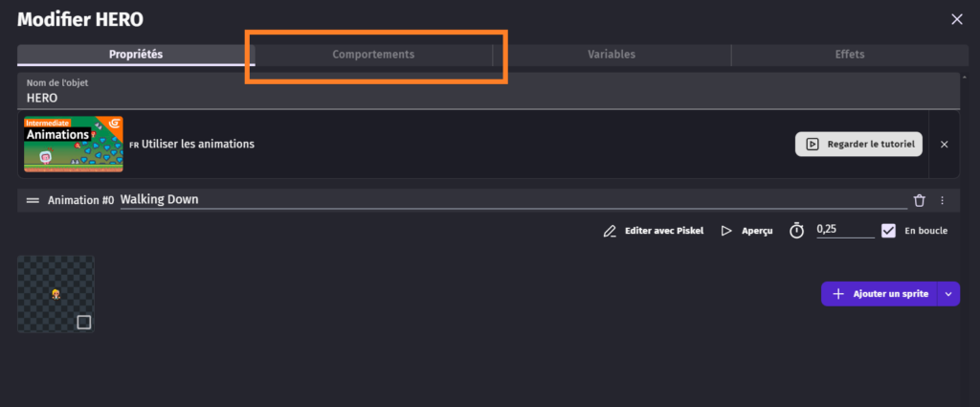Dismiss the animations tutorial banner
This screenshot has height=407, width=980.
pos(945,145)
